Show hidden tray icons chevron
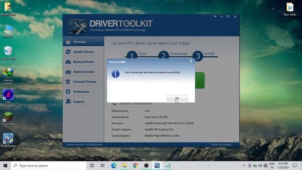Image resolution: width=302 pixels, height=170 pixels. [244, 166]
